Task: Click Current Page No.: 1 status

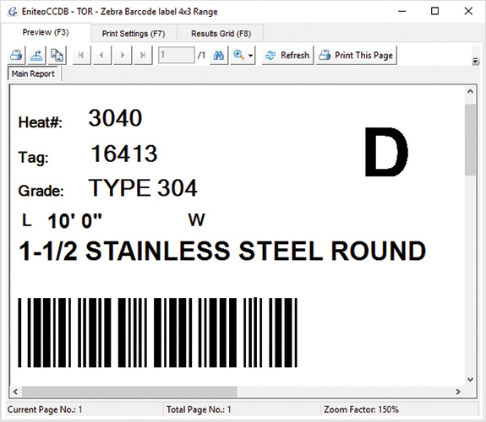Action: (45, 409)
